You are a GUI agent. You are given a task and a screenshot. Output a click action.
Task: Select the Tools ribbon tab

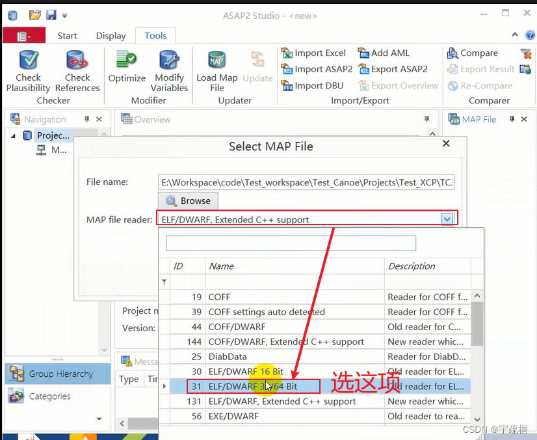(155, 36)
